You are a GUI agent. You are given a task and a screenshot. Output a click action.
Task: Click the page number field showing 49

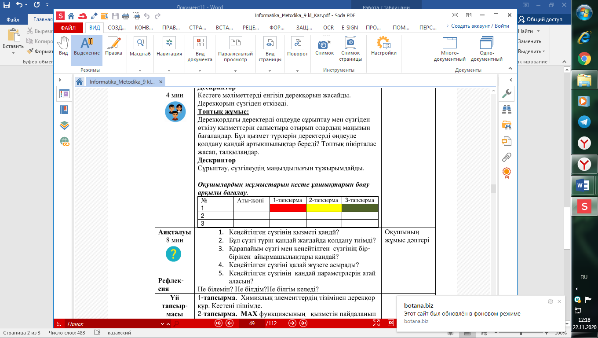tap(252, 323)
